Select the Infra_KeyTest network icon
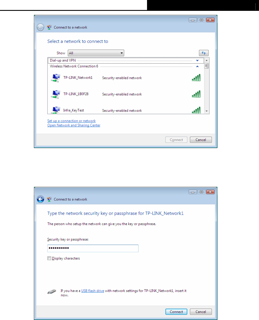This screenshot has width=259, height=320. click(56, 110)
